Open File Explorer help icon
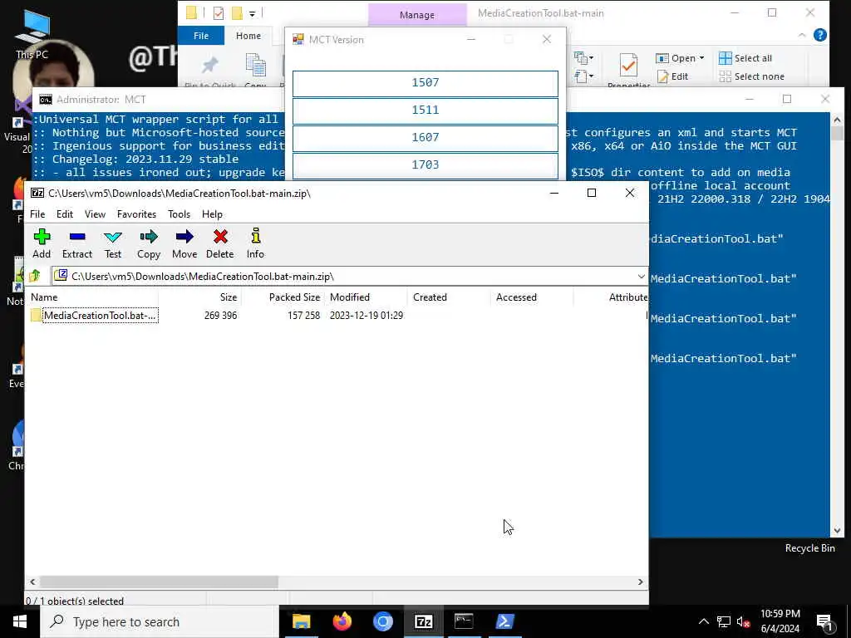Image resolution: width=851 pixels, height=638 pixels. pos(820,35)
